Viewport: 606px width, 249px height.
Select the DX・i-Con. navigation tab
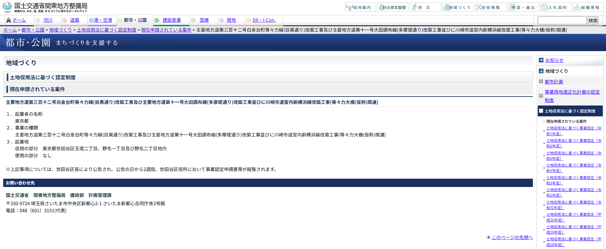[264, 20]
